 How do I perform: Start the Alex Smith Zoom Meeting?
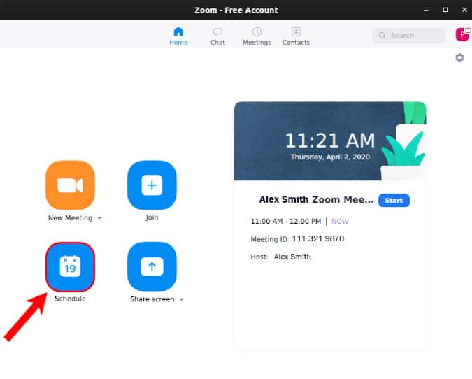tap(394, 201)
